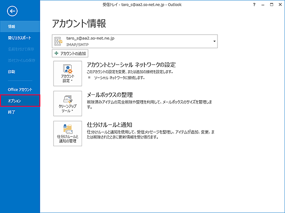This screenshot has width=285, height=213.
Task: Open the アカウント設定 icon button
Action: pyautogui.click(x=68, y=73)
